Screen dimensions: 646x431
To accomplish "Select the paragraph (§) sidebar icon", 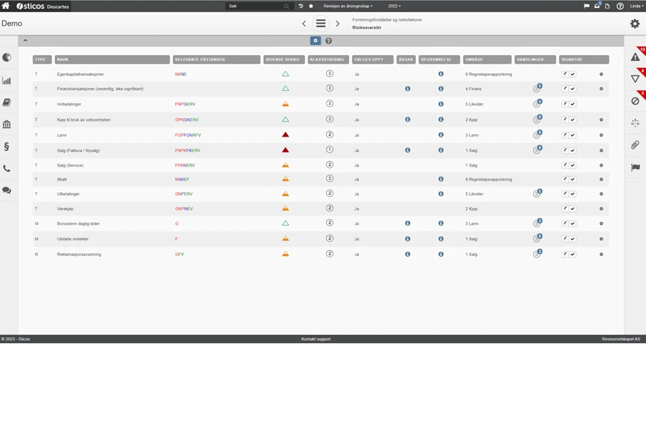I will tap(7, 147).
